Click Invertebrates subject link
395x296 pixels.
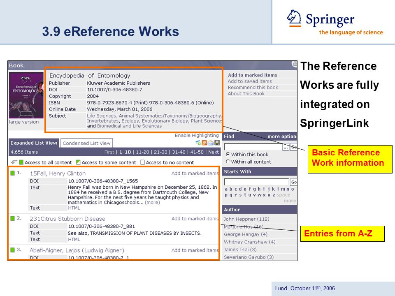[x=103, y=121]
